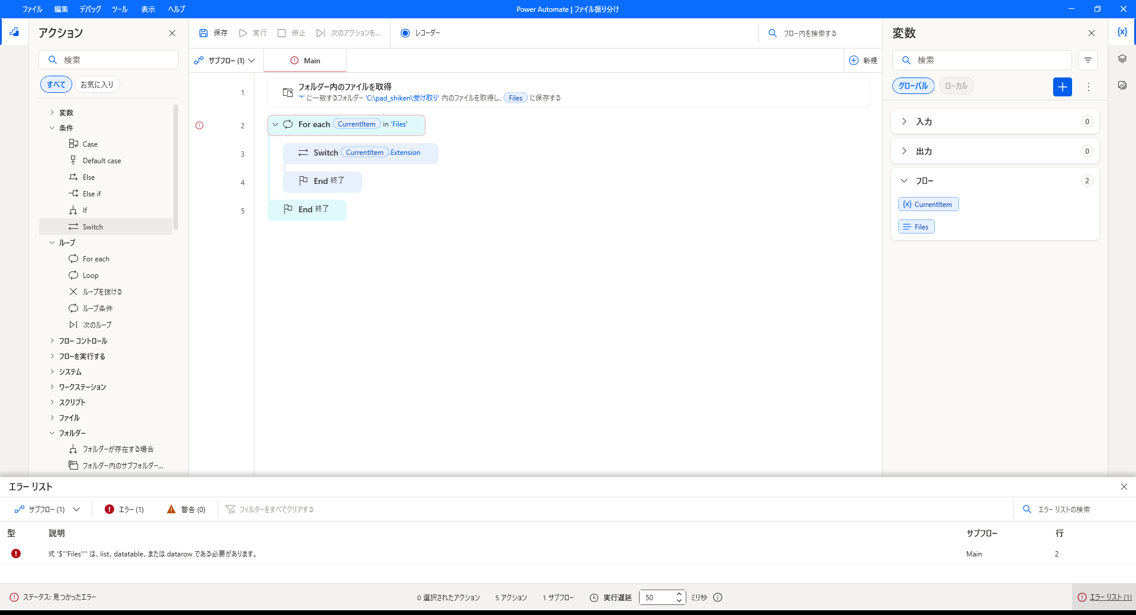Image resolution: width=1136 pixels, height=615 pixels.
Task: Click the 新規 new subflow button
Action: coord(863,60)
